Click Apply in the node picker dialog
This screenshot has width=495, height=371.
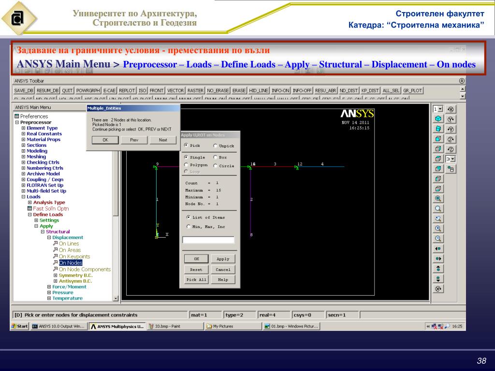(x=223, y=259)
